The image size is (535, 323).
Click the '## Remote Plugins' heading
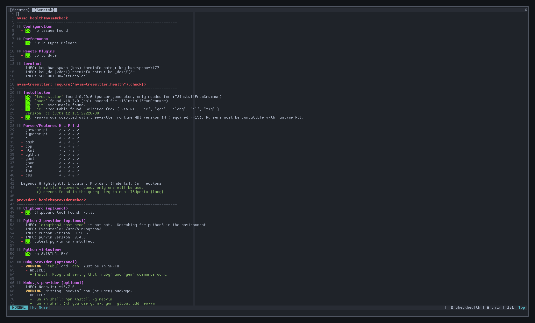[36, 51]
